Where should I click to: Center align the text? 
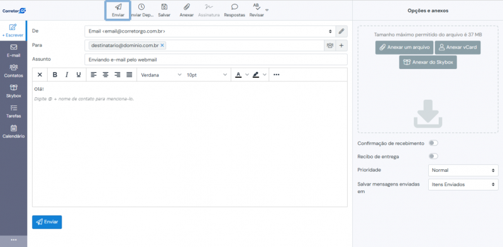click(x=105, y=75)
